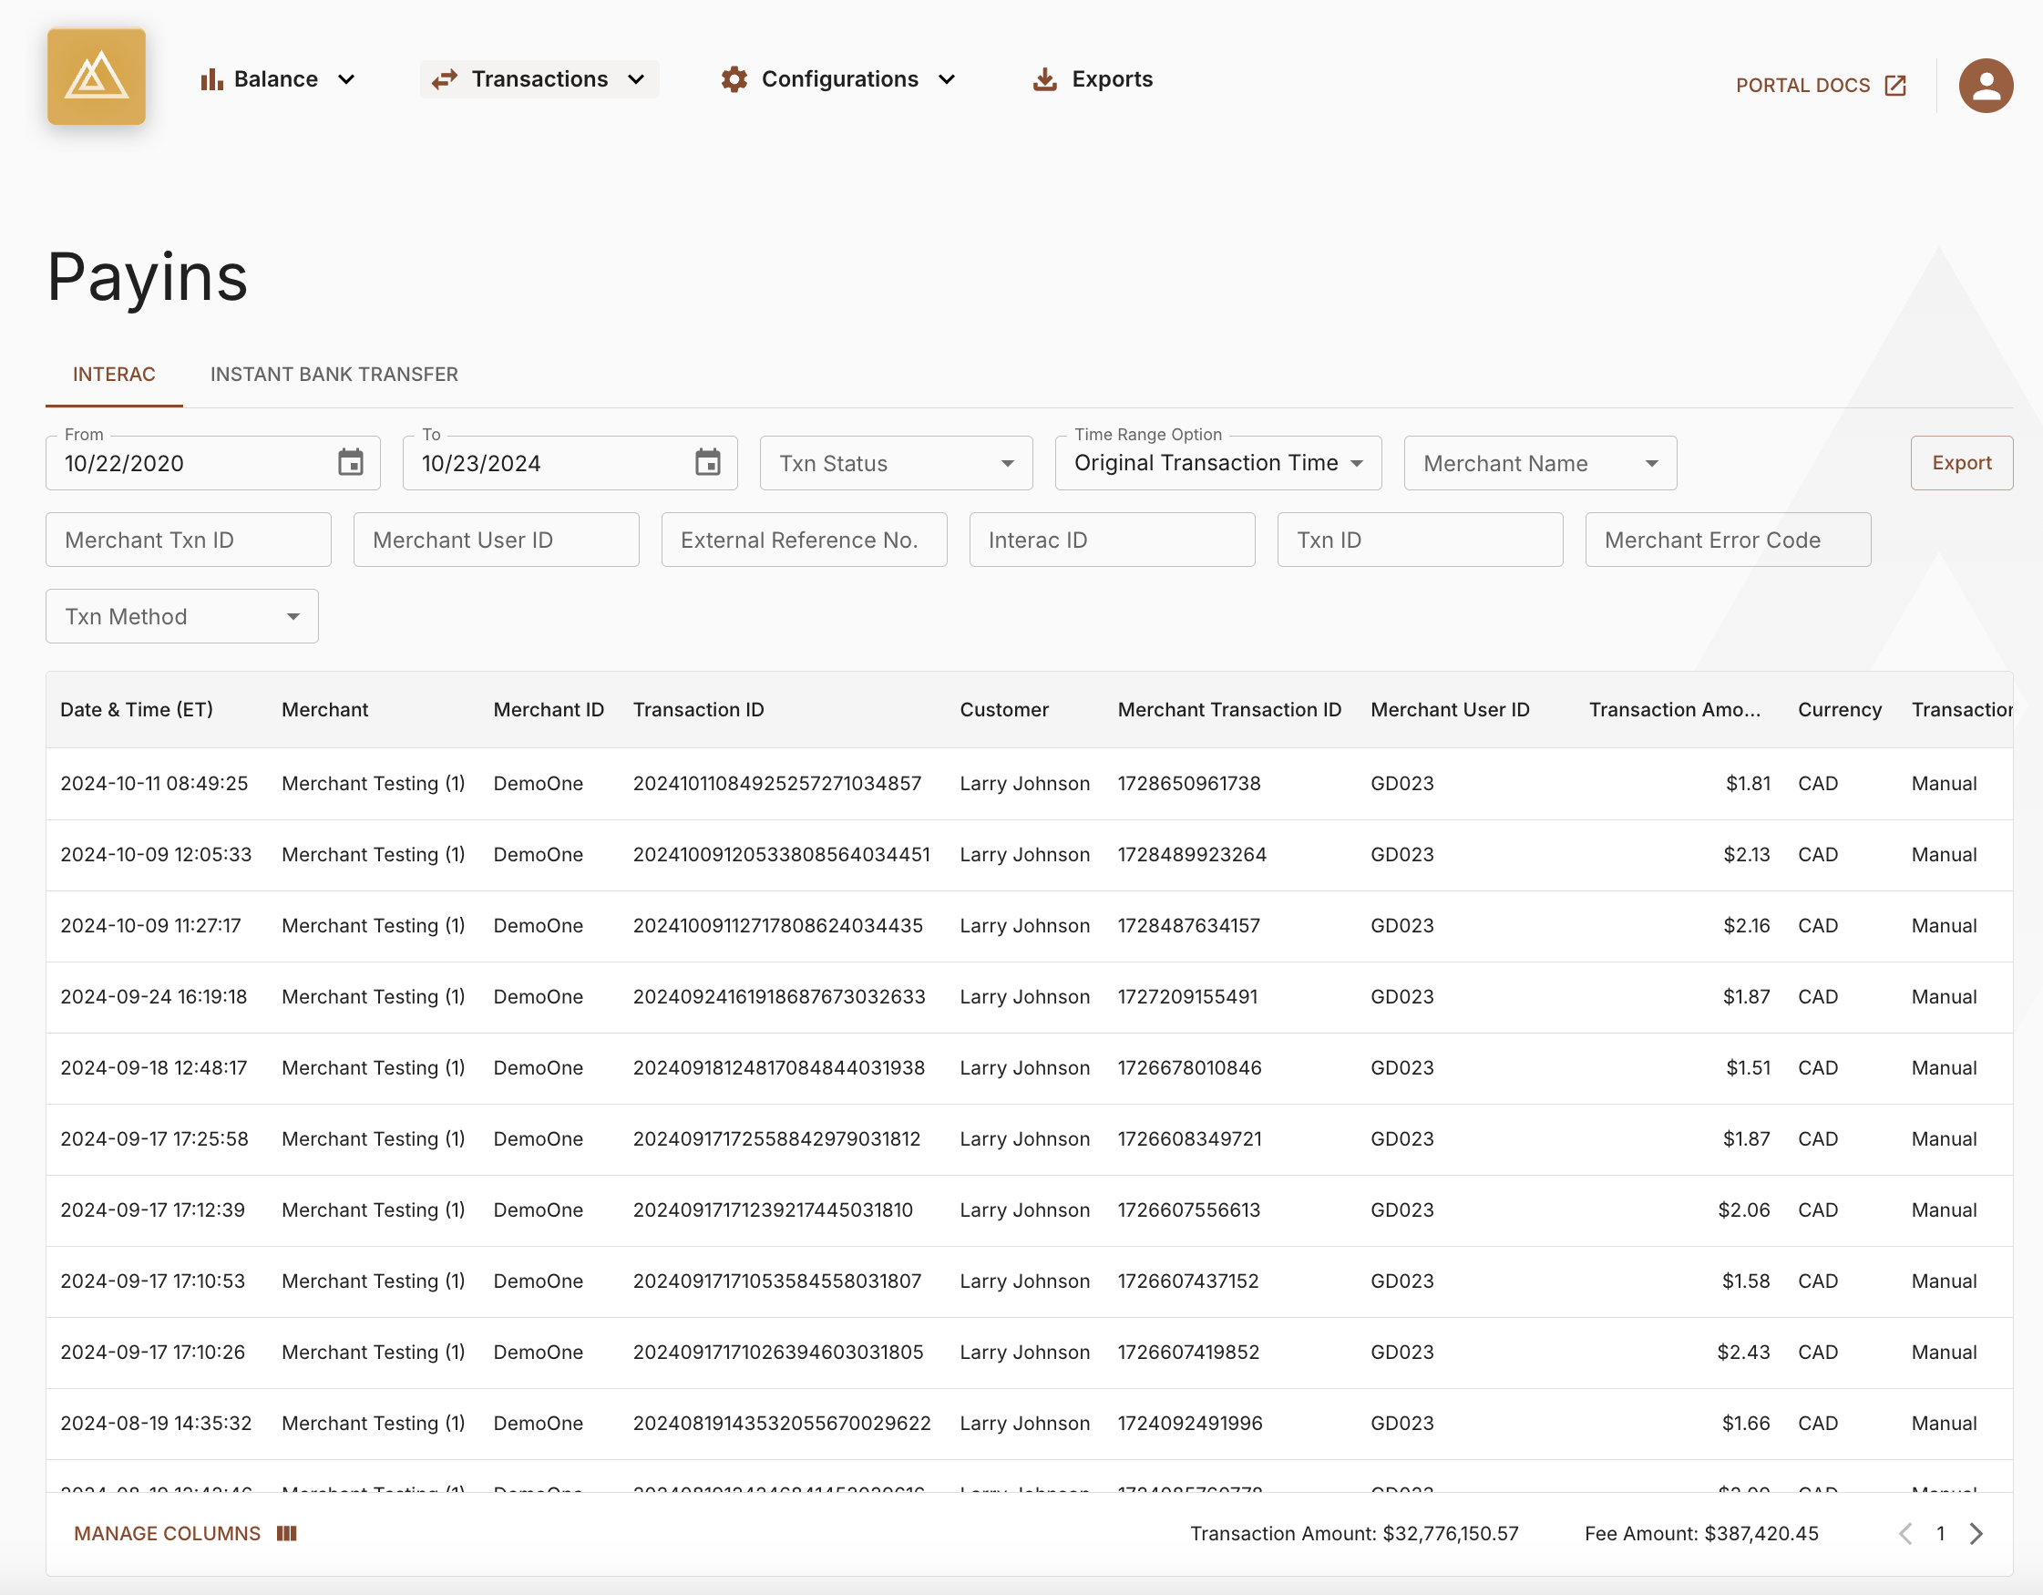Click the Merchant Txn ID input field
Screen dimensions: 2043x1595
(x=187, y=540)
